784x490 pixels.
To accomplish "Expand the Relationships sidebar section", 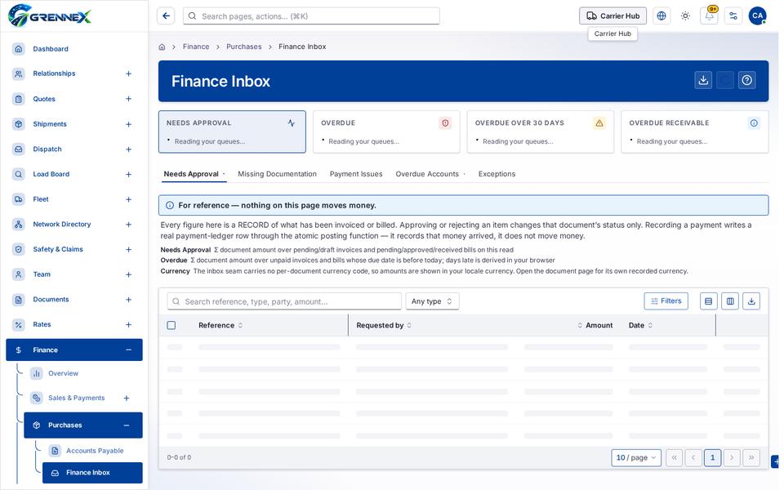I will pyautogui.click(x=128, y=73).
